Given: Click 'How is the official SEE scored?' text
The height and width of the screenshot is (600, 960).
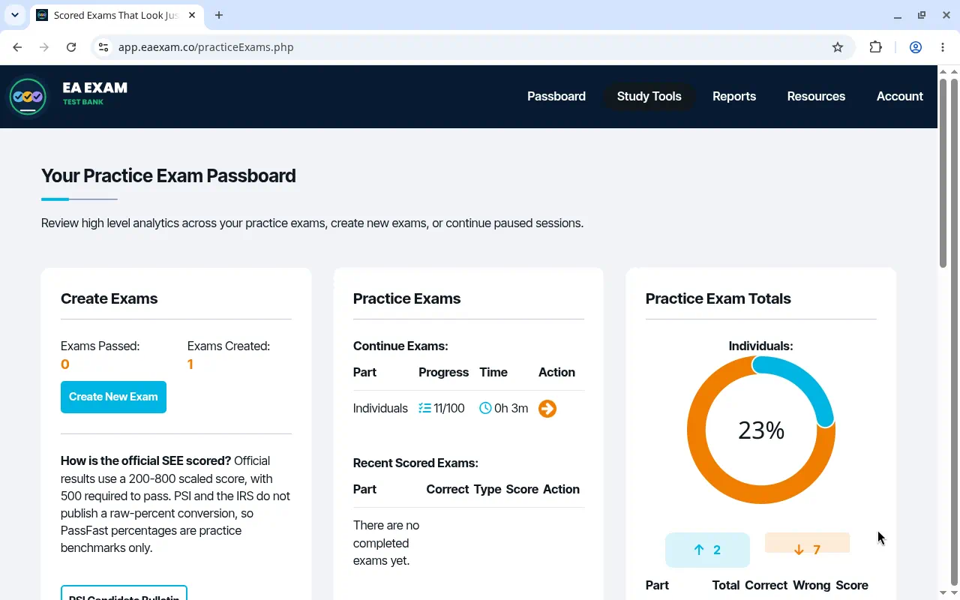Looking at the screenshot, I should coord(146,461).
